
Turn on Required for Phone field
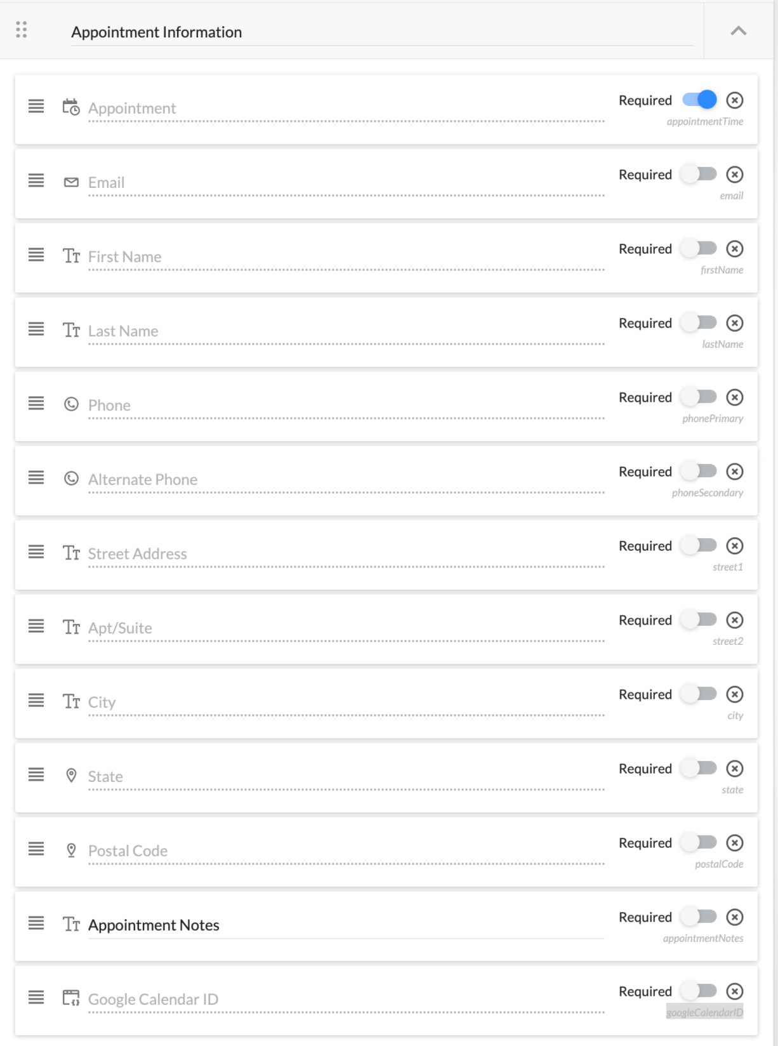(x=699, y=397)
